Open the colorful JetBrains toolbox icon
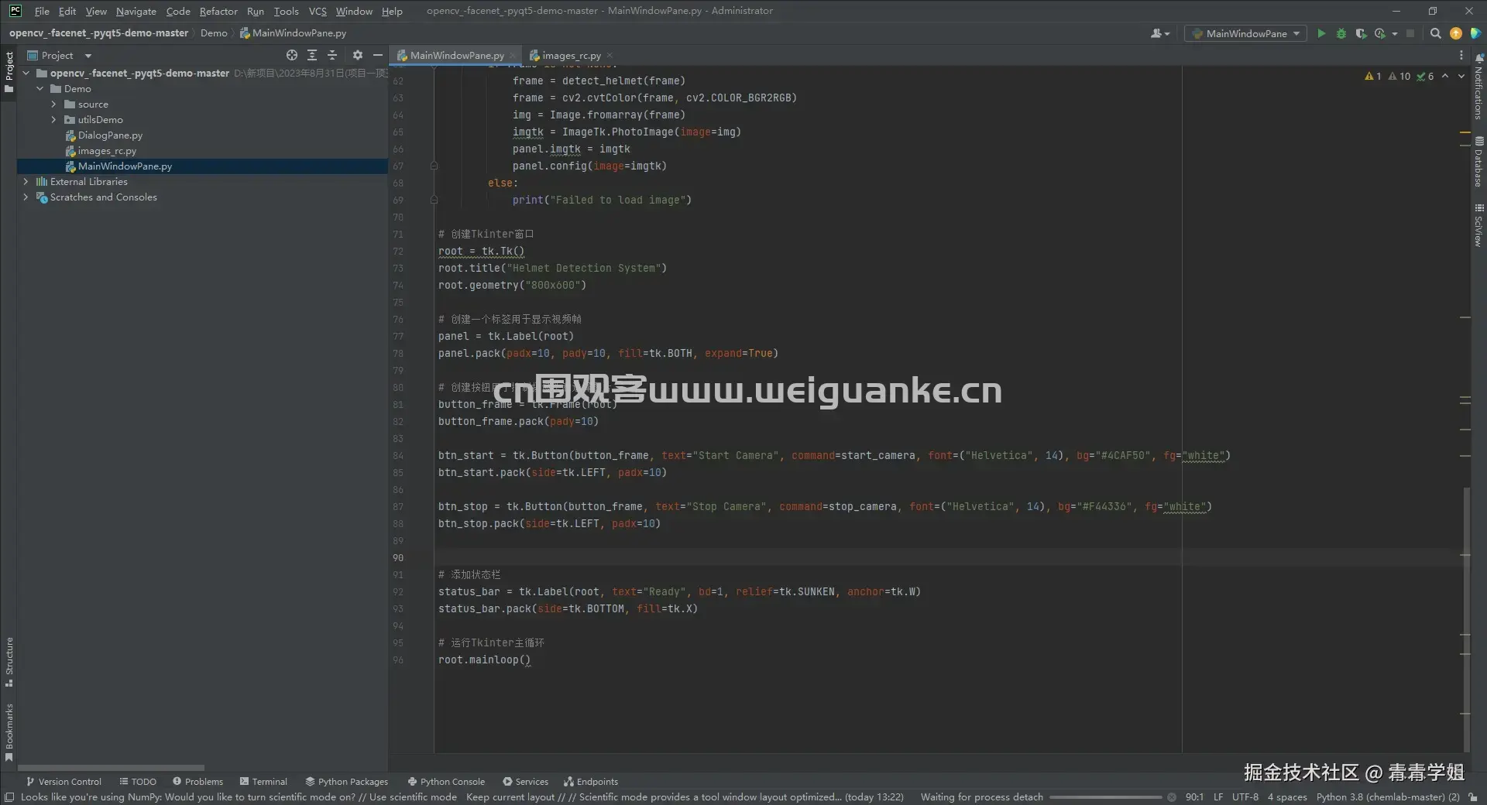The width and height of the screenshot is (1487, 805). tap(1476, 33)
